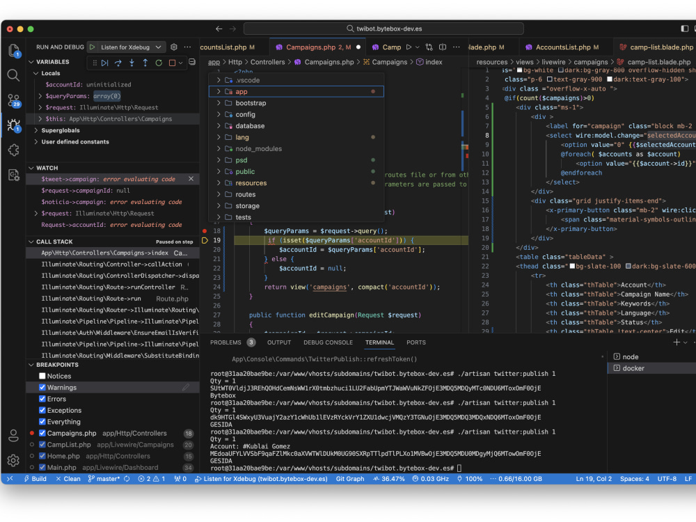Open Git Graph from status bar
This screenshot has width=696, height=522.
[x=350, y=479]
